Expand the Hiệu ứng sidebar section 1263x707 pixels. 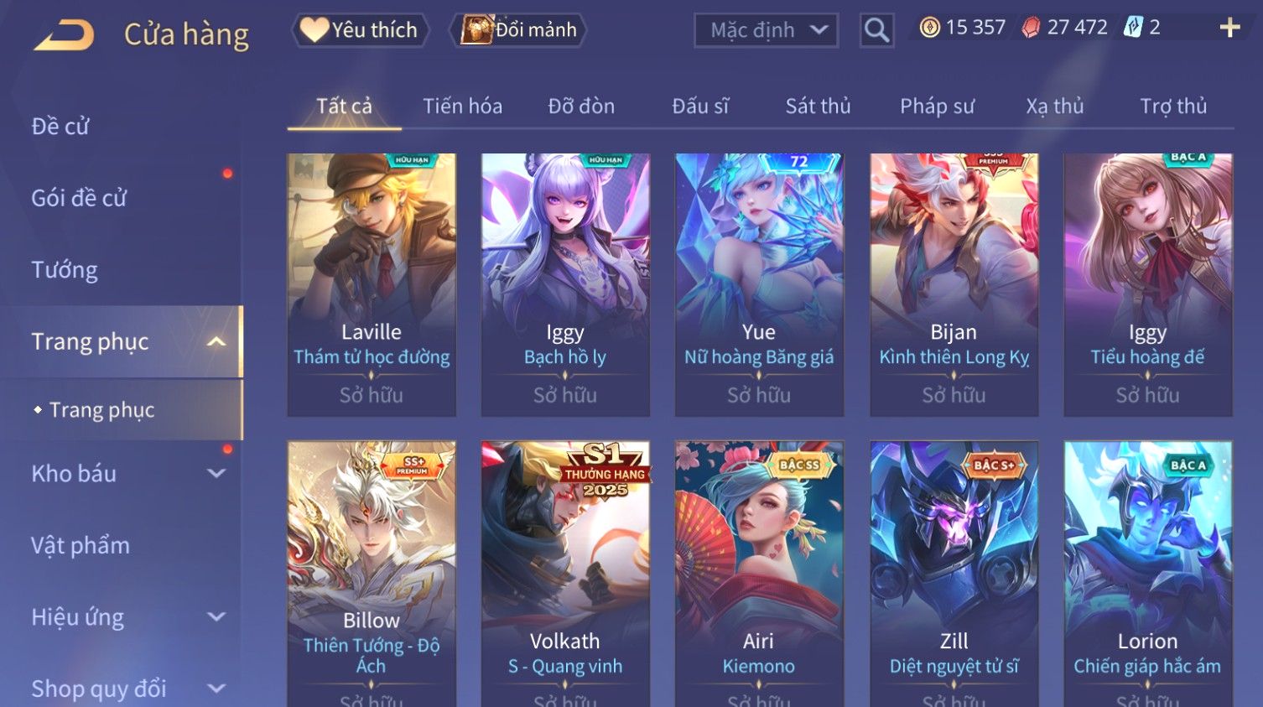click(216, 617)
